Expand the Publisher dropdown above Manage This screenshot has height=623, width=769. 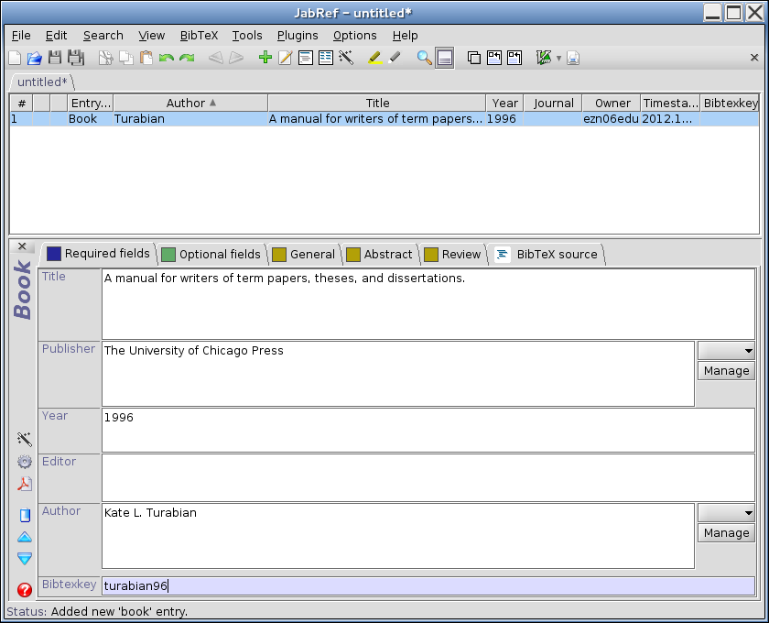[x=727, y=351]
